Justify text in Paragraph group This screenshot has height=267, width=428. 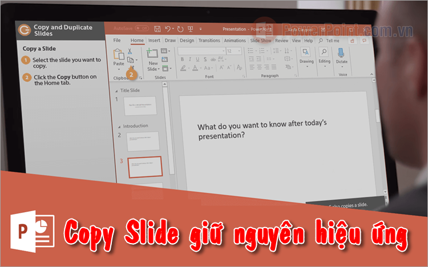coord(274,67)
